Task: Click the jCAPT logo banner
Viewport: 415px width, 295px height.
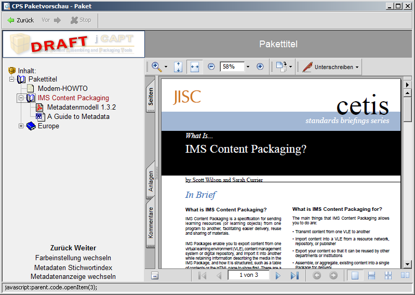Action: click(74, 44)
